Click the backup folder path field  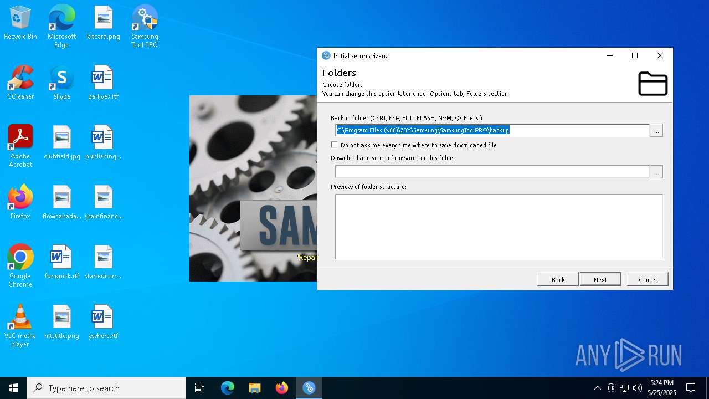click(492, 130)
